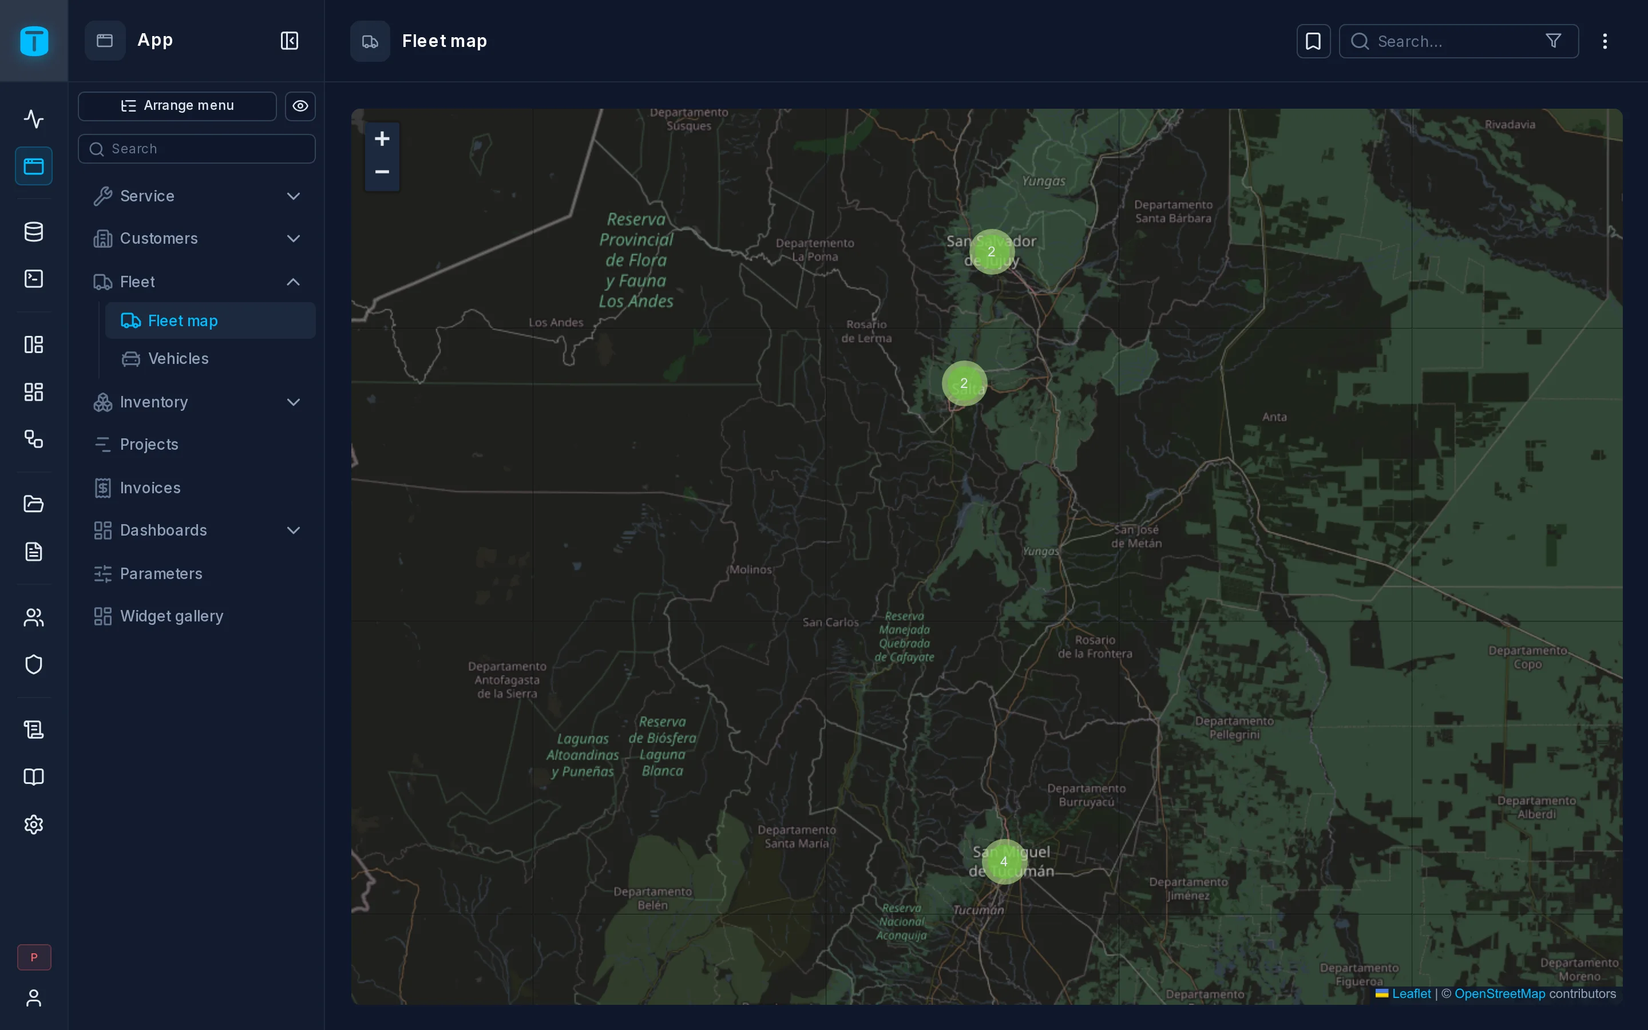Open the user profile icon at bottom
Screen dimensions: 1648x1030
[33, 998]
